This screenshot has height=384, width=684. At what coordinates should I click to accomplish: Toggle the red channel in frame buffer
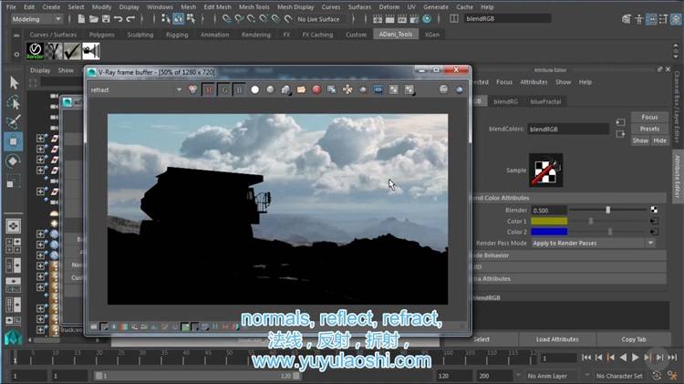tap(208, 89)
